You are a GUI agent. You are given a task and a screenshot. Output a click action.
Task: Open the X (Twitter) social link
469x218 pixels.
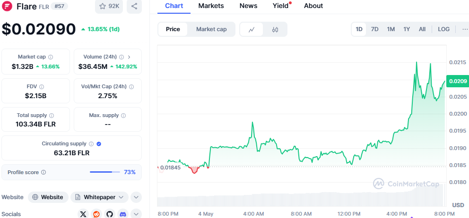[x=84, y=214]
